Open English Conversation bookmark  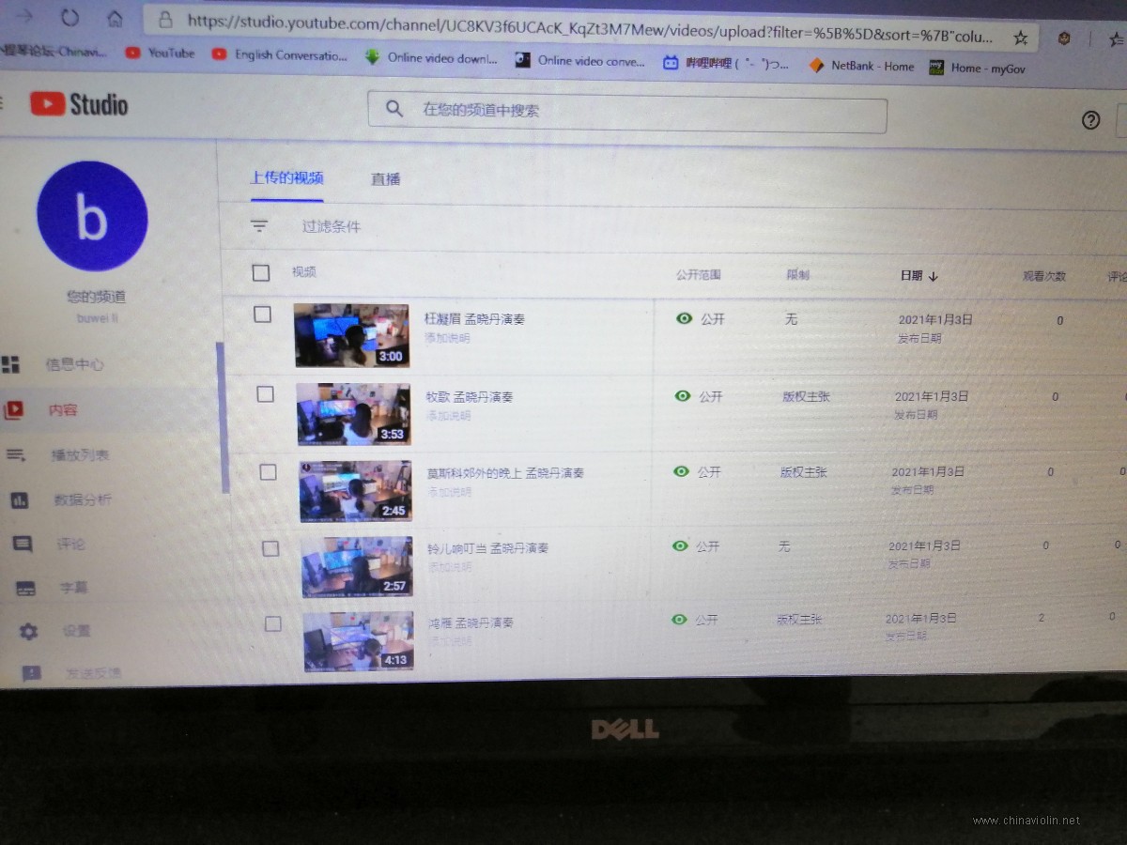tap(280, 54)
